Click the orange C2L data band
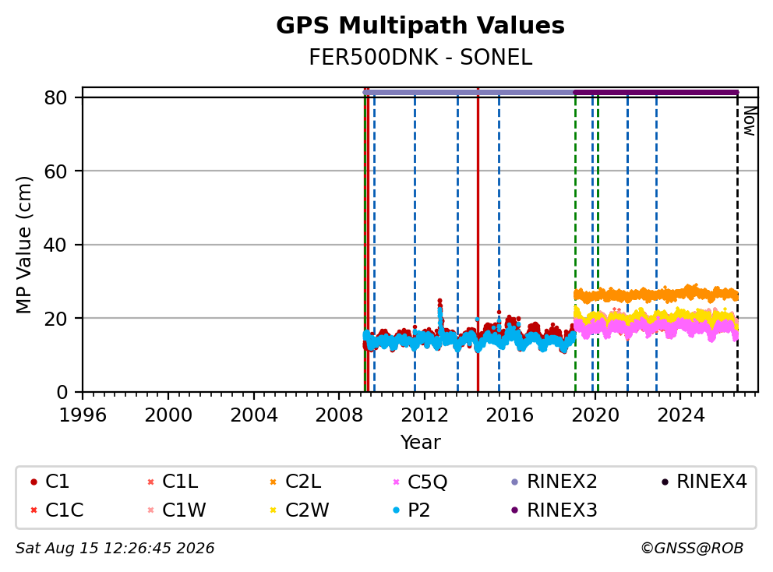The height and width of the screenshot is (572, 773). click(x=655, y=295)
